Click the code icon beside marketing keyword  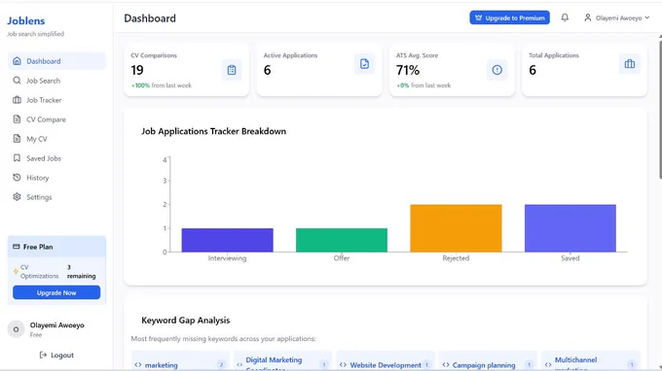click(138, 365)
